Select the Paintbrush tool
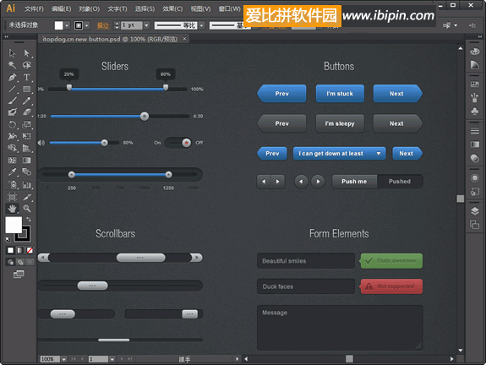486x365 pixels. [x=12, y=101]
